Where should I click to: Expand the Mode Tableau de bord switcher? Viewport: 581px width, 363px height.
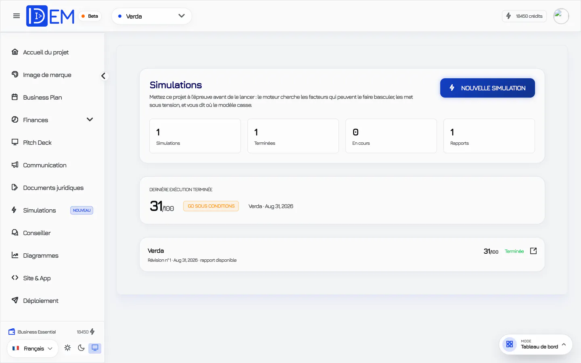(x=536, y=344)
